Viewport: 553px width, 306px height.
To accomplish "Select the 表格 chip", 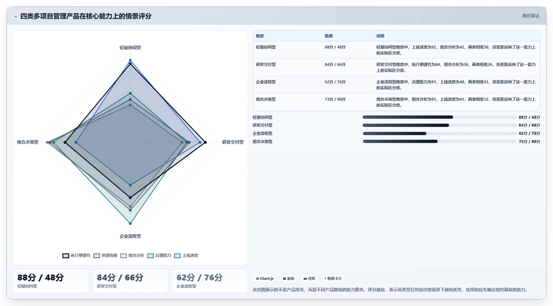I will pyautogui.click(x=288, y=278).
